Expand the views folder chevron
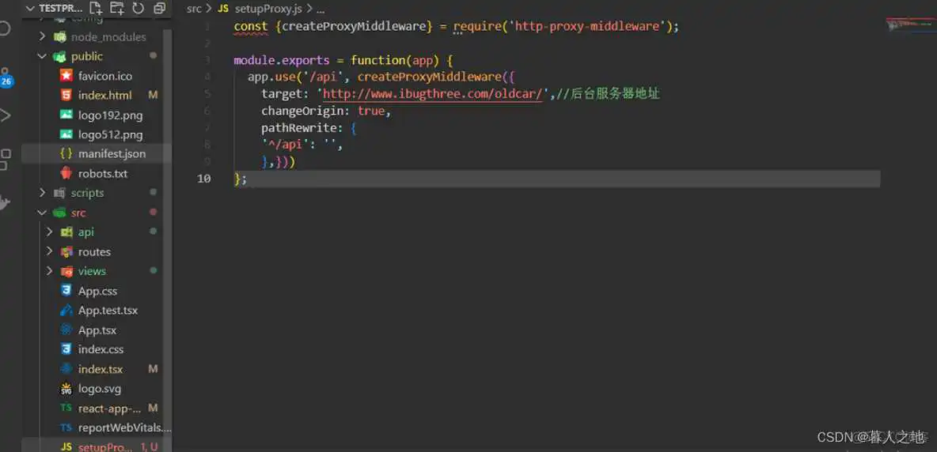937x452 pixels. point(50,271)
